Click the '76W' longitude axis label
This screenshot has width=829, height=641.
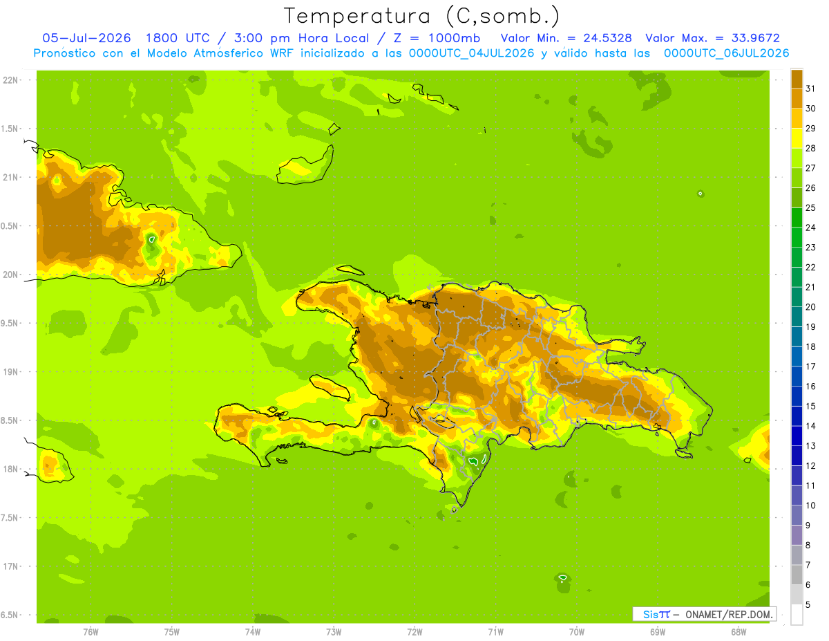coord(90,632)
